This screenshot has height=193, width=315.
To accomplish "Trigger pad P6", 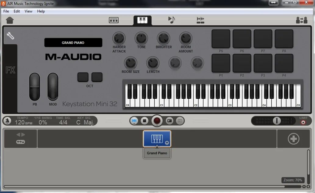I will pos(242,39).
